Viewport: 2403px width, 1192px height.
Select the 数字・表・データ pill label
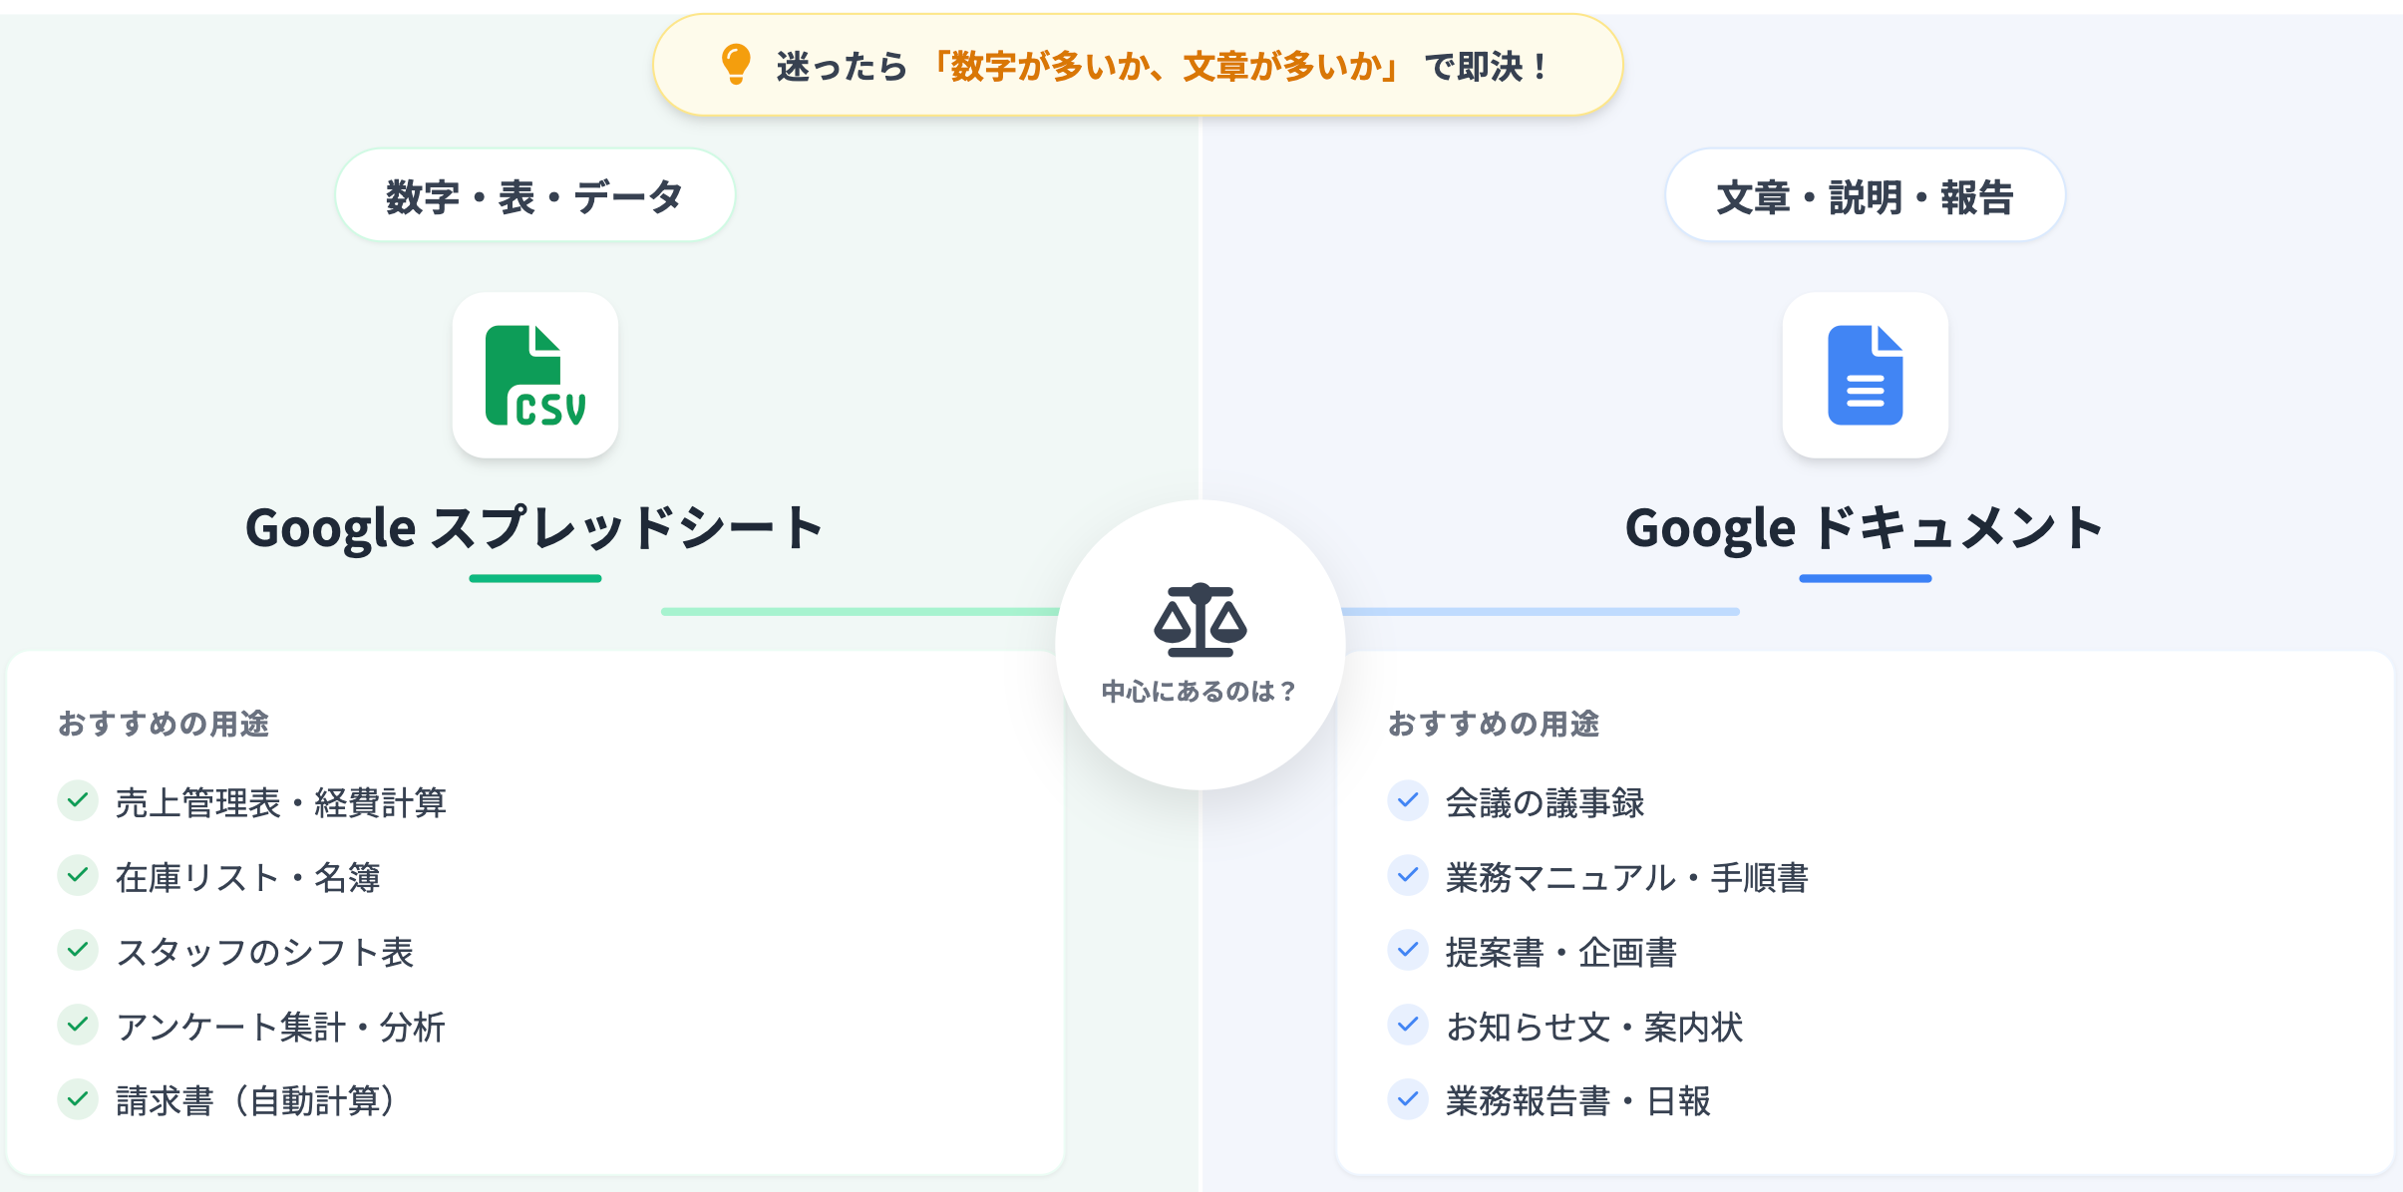coord(535,196)
